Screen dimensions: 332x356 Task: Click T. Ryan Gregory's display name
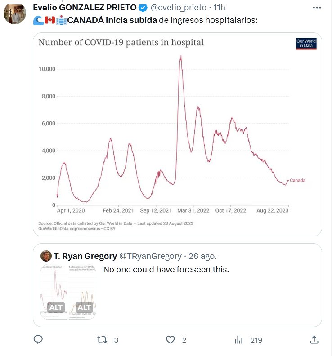click(85, 256)
